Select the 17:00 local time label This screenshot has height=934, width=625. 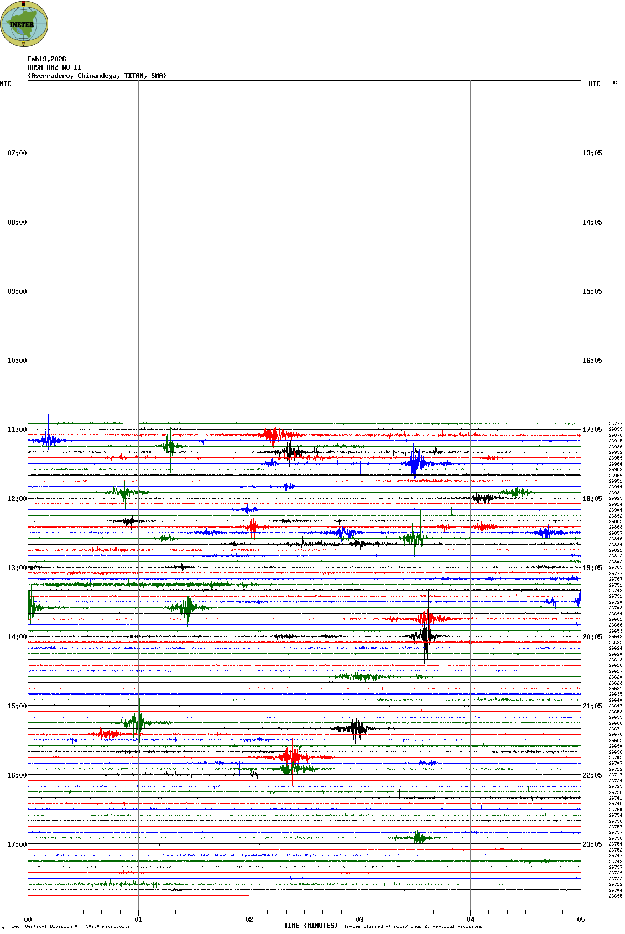(17, 844)
